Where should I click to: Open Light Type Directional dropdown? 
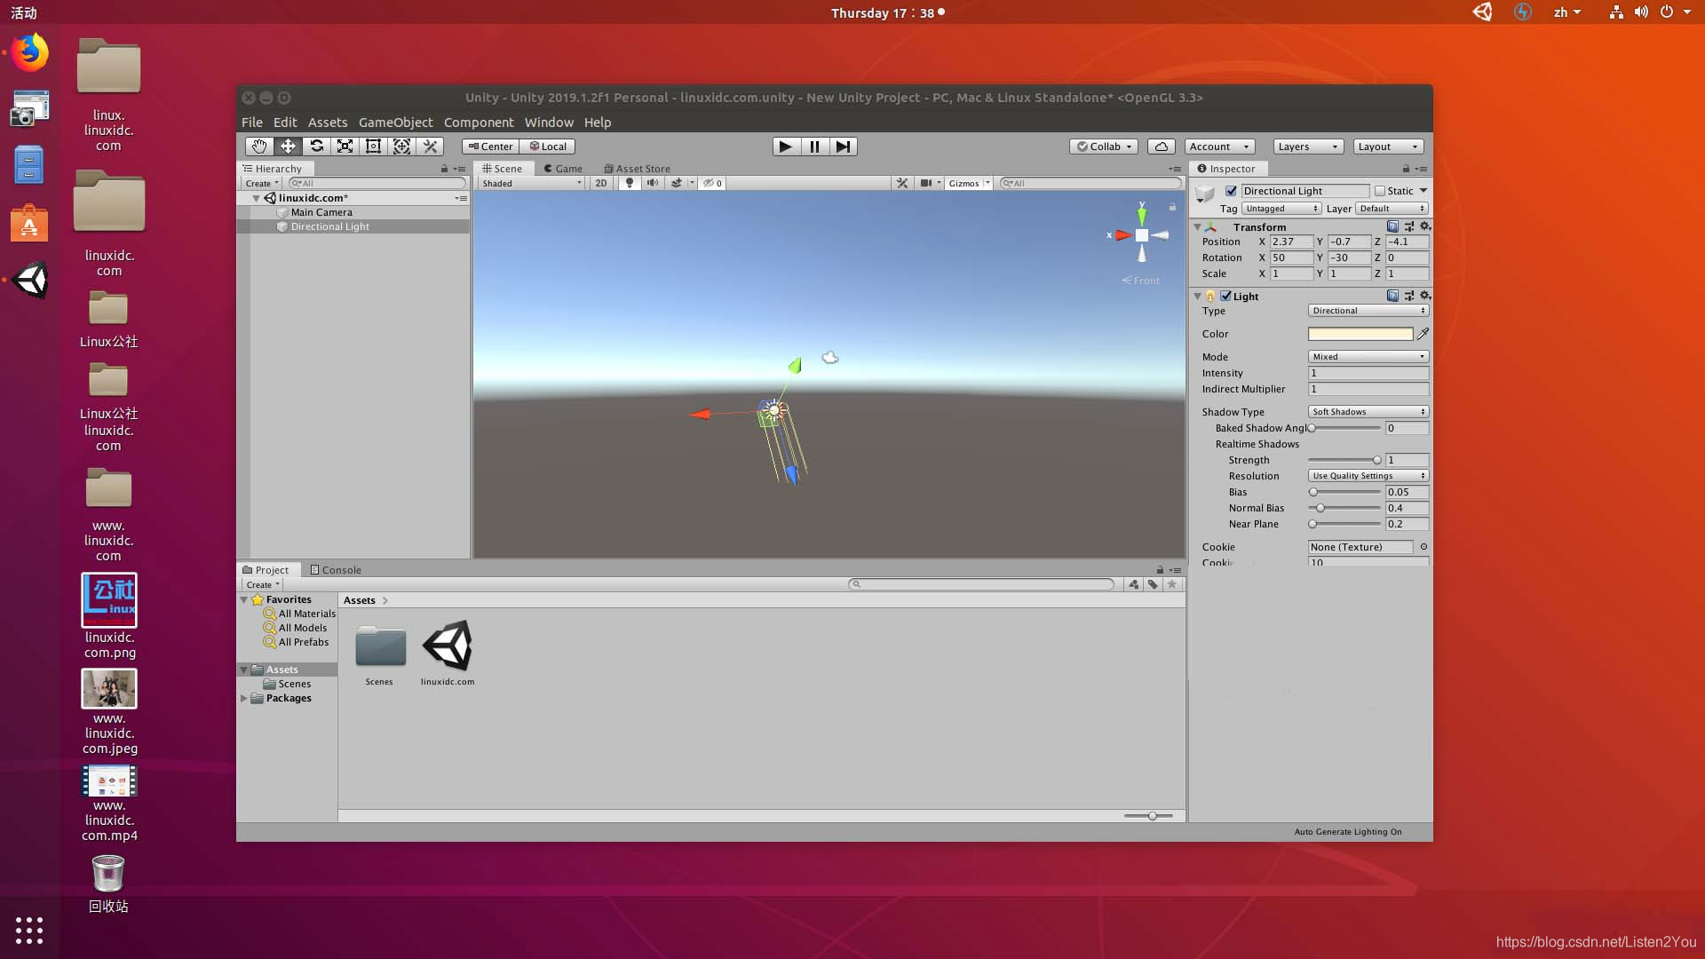(x=1368, y=311)
